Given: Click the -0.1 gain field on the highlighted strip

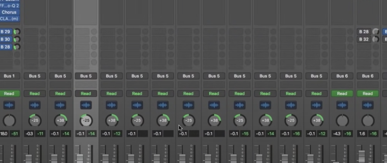Looking at the screenshot, I should pyautogui.click(x=81, y=134).
